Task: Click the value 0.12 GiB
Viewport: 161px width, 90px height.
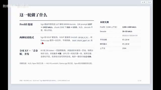Action: (87, 56)
